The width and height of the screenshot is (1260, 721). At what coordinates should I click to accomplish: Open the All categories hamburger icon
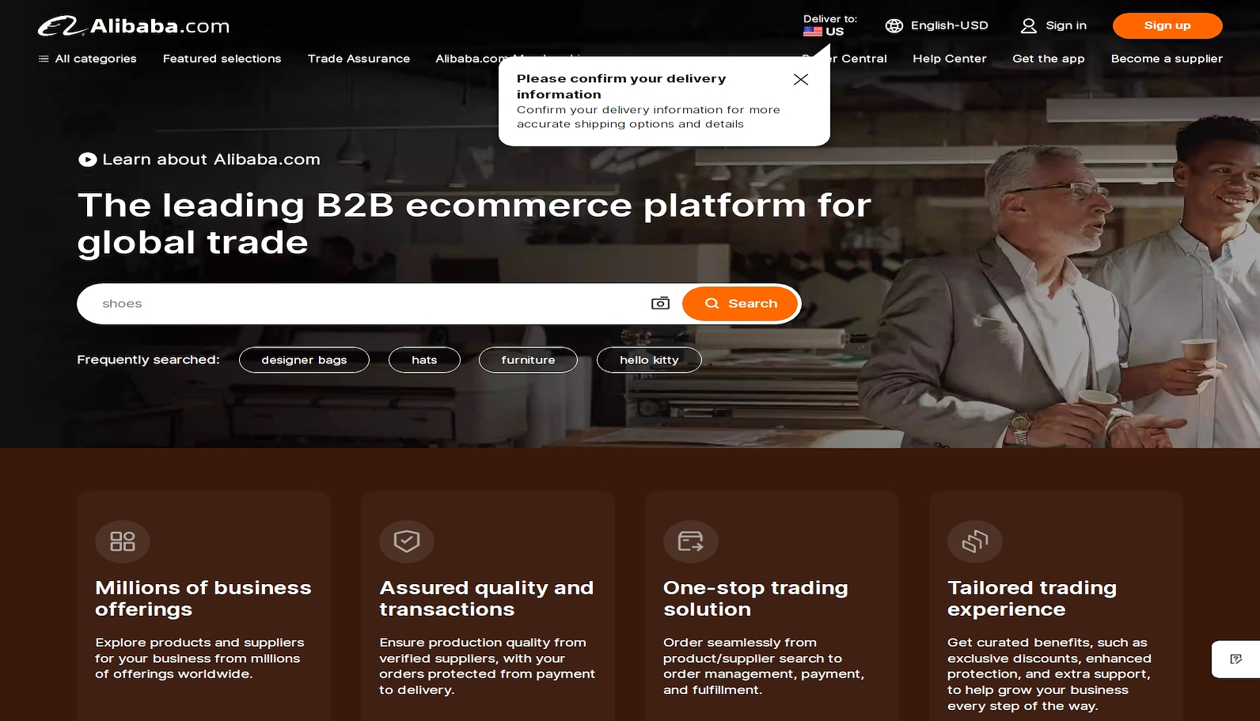[x=44, y=59]
